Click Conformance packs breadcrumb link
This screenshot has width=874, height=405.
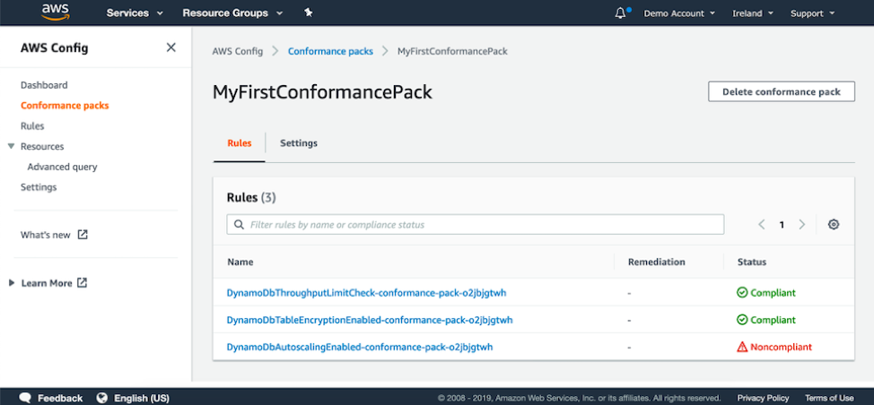(330, 51)
